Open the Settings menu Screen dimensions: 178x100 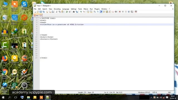click(73, 9)
